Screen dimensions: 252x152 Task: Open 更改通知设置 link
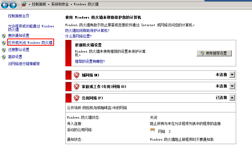point(19,36)
